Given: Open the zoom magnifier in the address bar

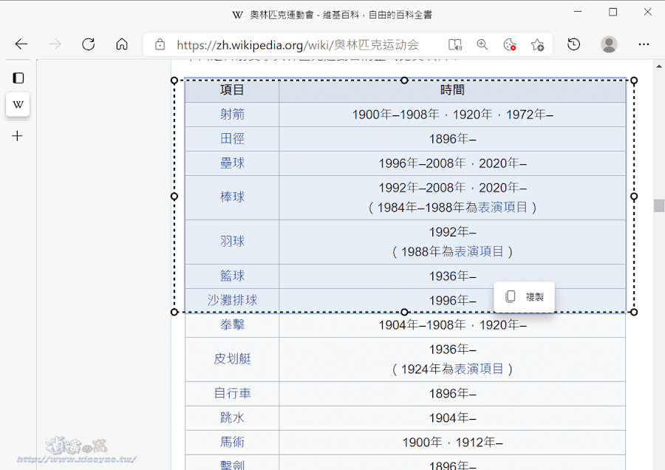Looking at the screenshot, I should [482, 44].
